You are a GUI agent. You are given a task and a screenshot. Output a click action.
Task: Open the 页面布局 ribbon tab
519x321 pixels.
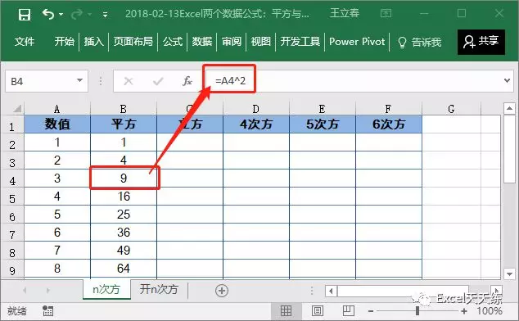(133, 42)
